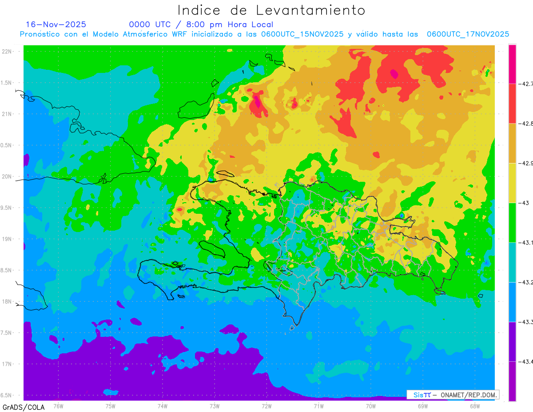Image resolution: width=533 pixels, height=412 pixels.
Task: Click the colorbar value "-43.3"
Action: [x=525, y=322]
